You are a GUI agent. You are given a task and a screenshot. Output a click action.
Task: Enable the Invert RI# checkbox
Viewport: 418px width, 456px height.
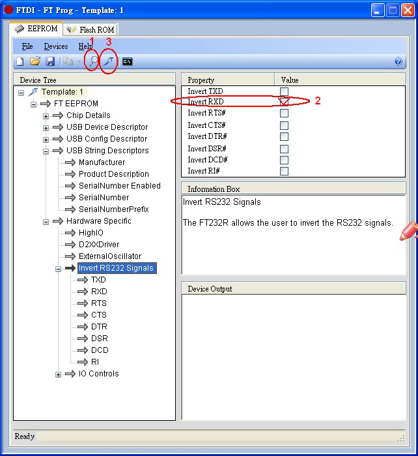click(284, 172)
